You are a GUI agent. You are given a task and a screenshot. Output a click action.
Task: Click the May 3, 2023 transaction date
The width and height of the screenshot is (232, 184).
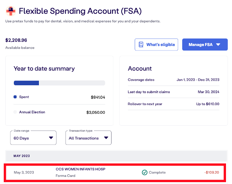[24, 172]
